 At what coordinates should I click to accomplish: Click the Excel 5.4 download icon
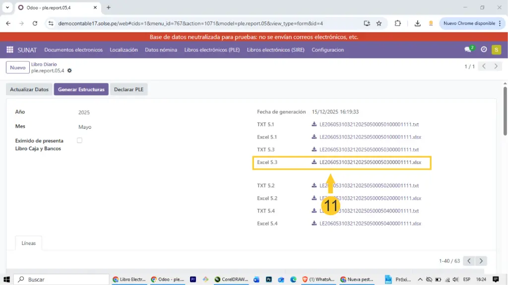[314, 224]
